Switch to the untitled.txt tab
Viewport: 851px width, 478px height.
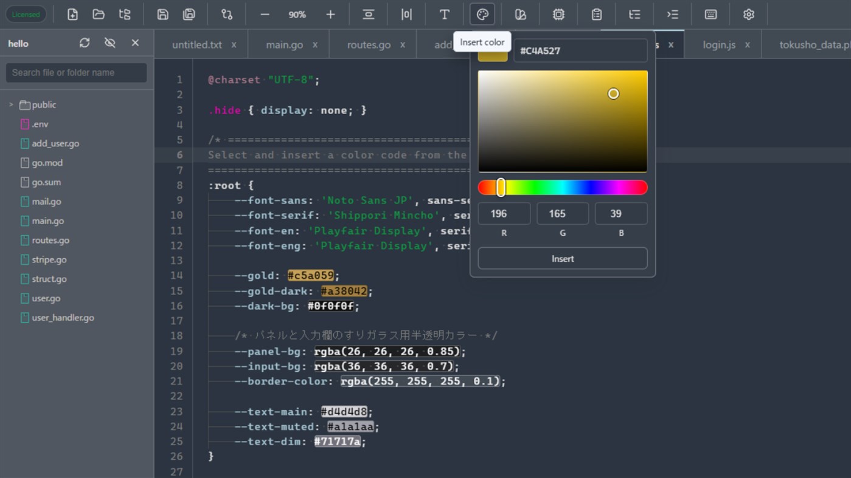coord(196,45)
